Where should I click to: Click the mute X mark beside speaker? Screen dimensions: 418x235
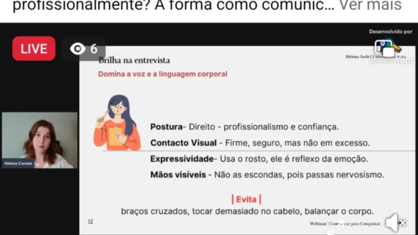point(403,223)
